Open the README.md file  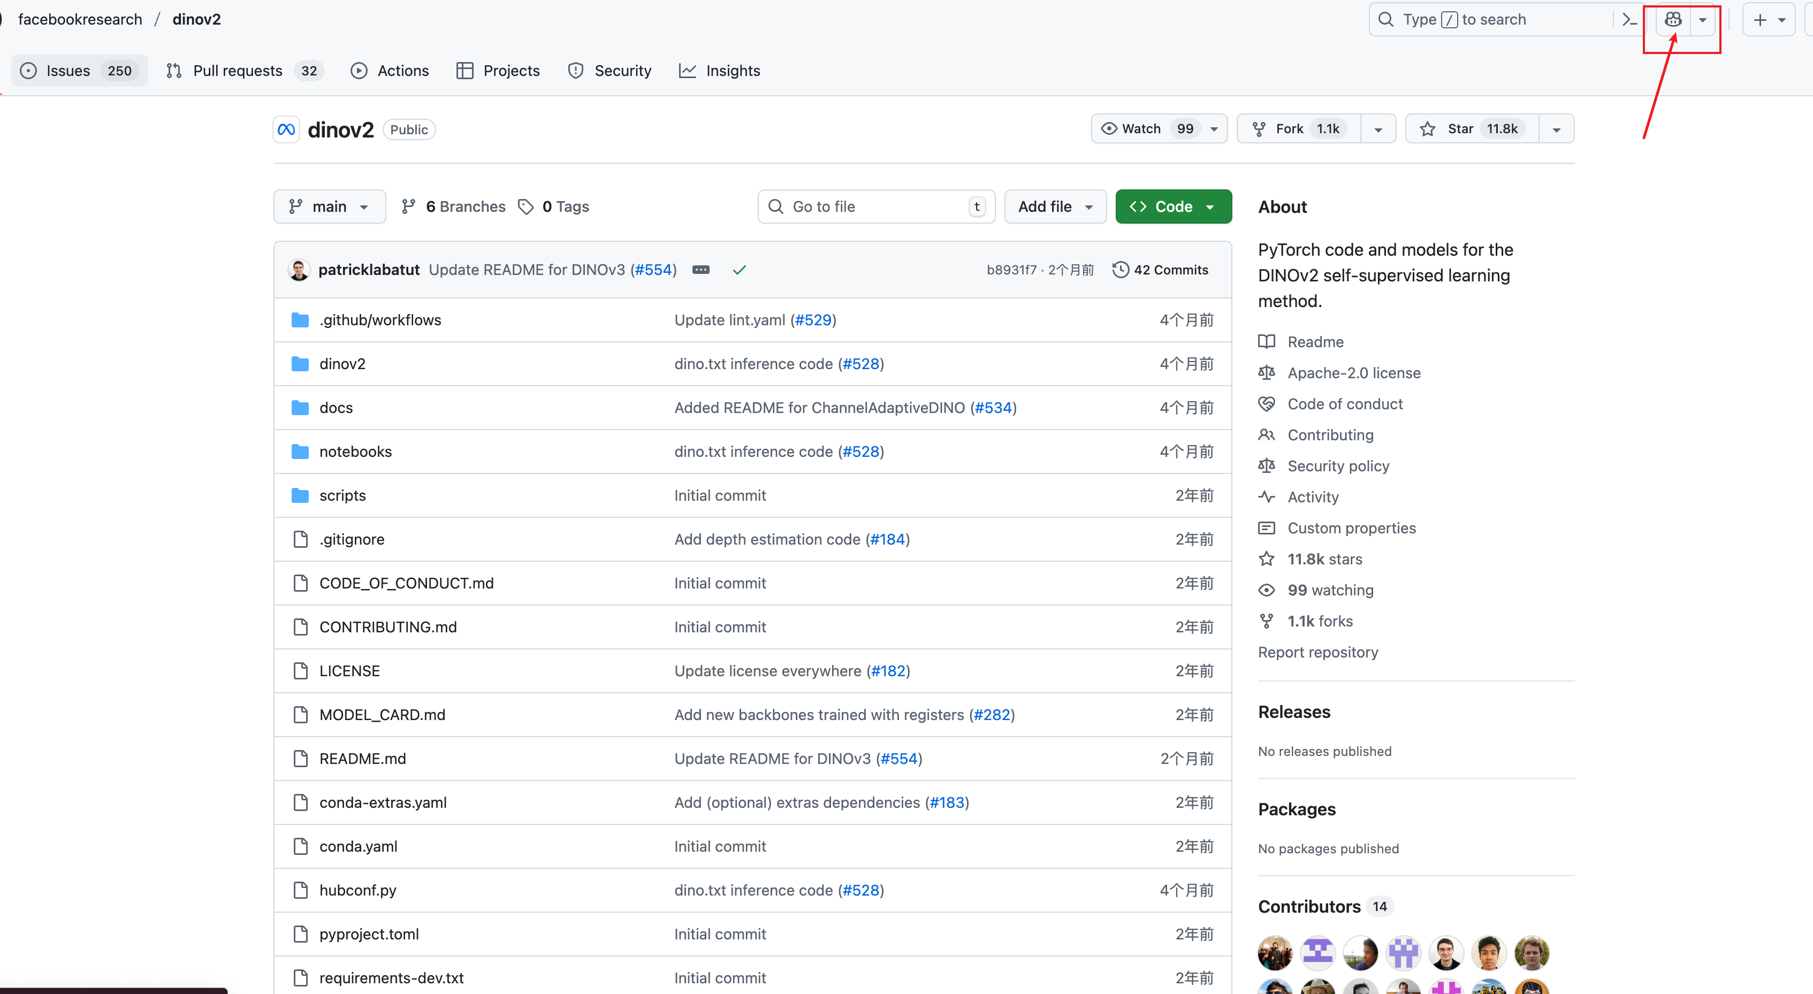coord(362,758)
